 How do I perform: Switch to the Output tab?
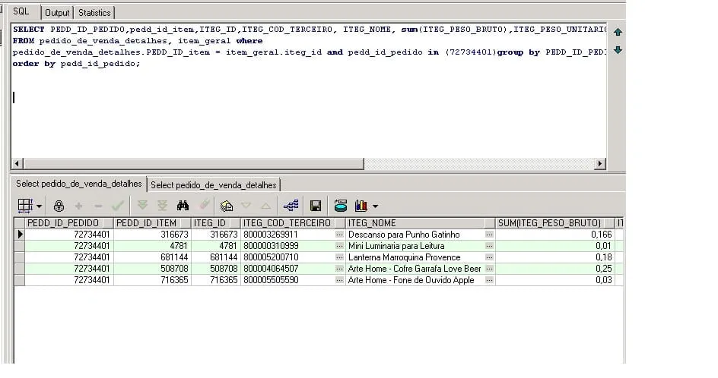[x=57, y=13]
